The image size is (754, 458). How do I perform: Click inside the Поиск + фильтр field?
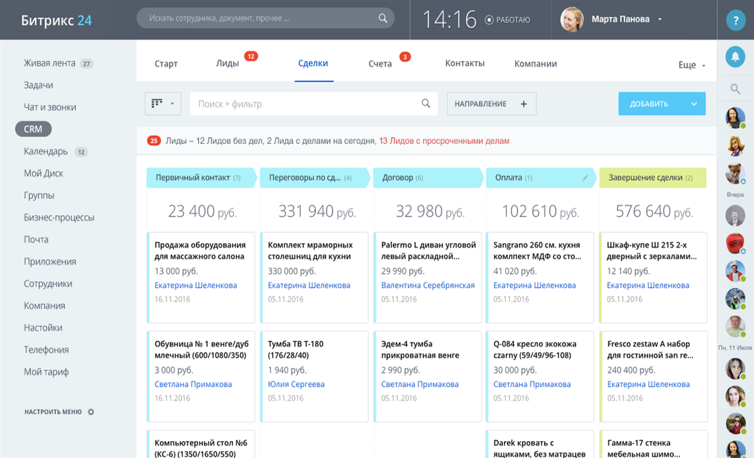(x=283, y=103)
